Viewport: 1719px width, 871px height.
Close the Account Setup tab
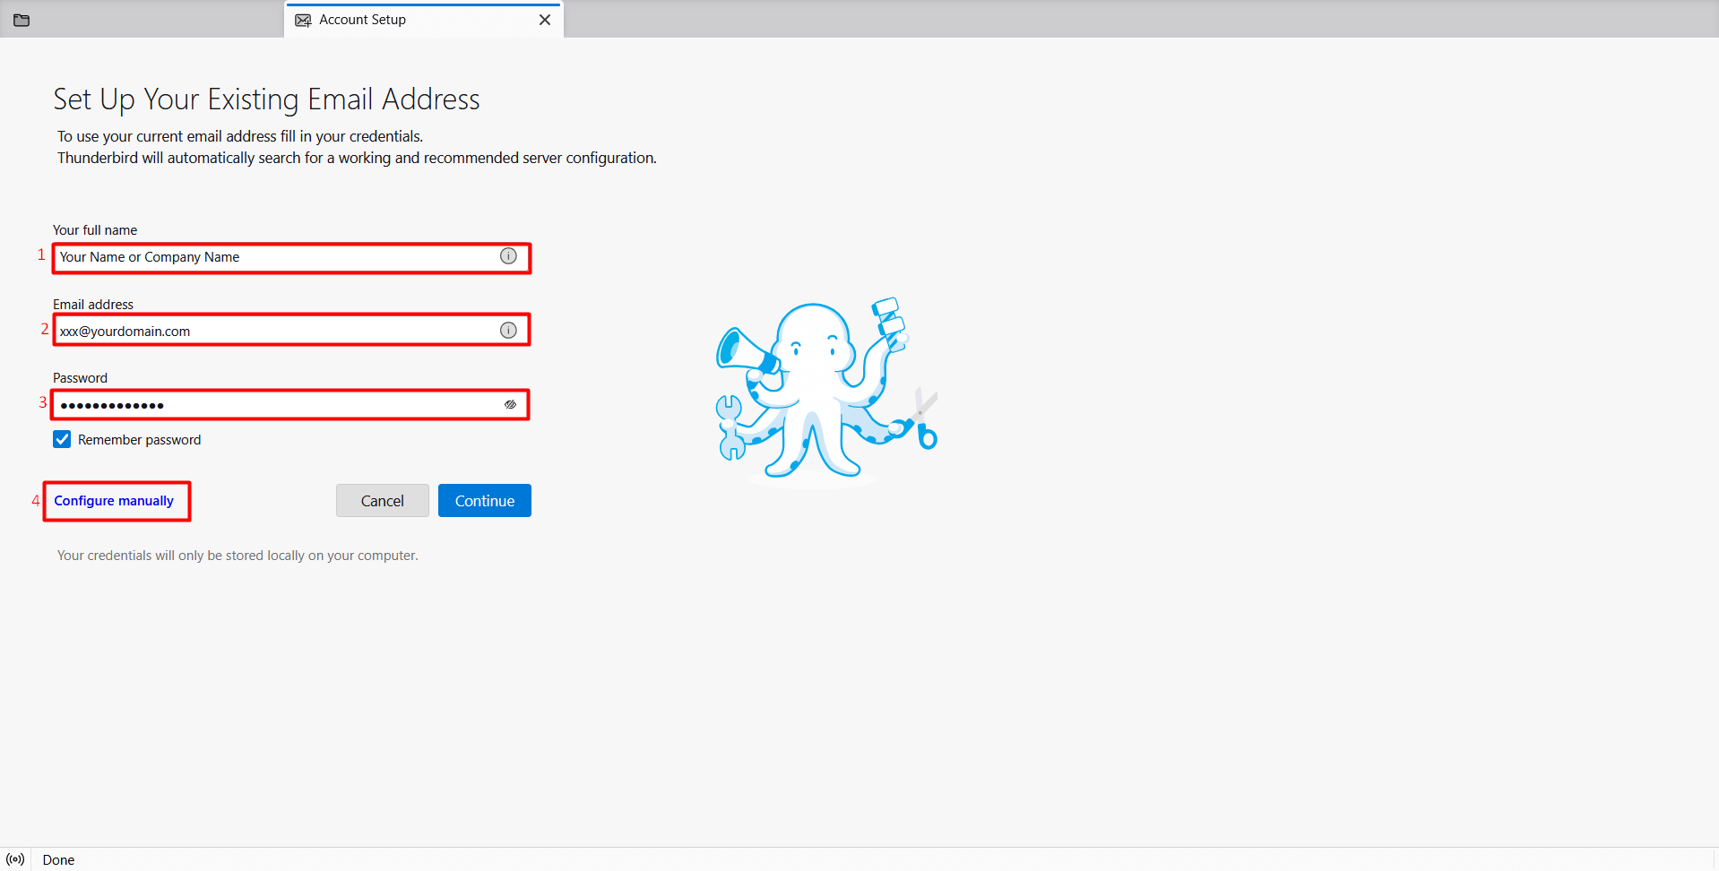click(545, 20)
